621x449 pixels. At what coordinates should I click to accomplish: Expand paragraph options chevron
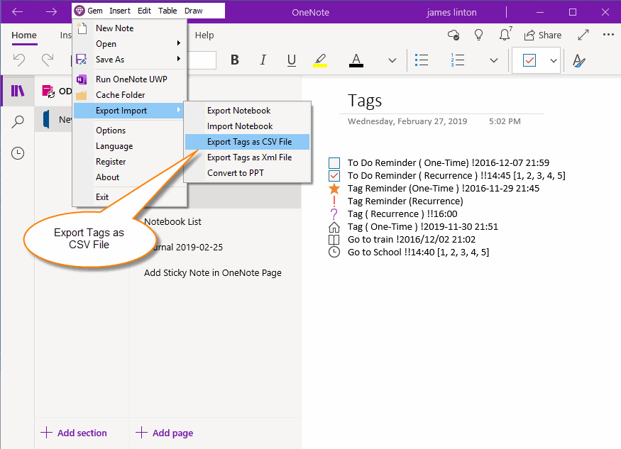pyautogui.click(x=493, y=60)
